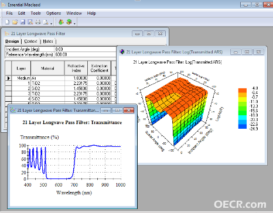Click the refractive index 1.00000 for Air
Image resolution: width=273 pixels, height=213 pixels.
(76, 78)
